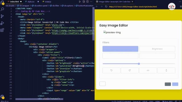Click the open preview to side icon
The height and width of the screenshot is (102, 182).
coord(84,2)
